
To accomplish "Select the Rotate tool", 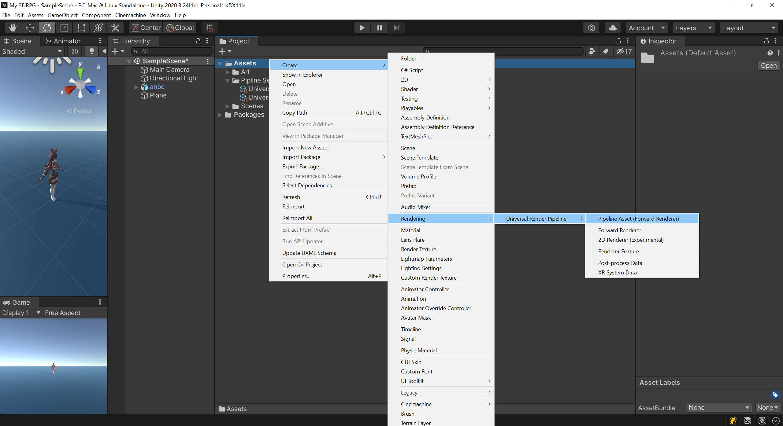I will 47,28.
